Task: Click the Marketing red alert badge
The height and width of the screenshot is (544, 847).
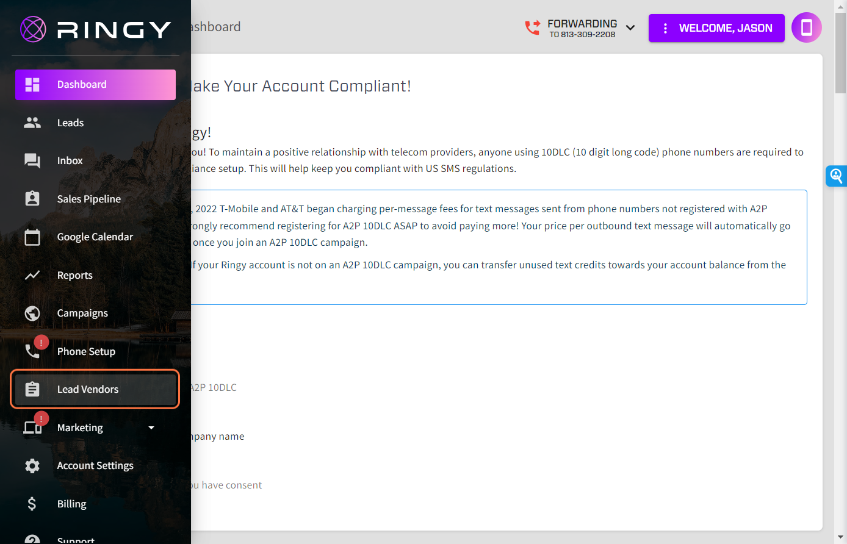Action: click(41, 419)
